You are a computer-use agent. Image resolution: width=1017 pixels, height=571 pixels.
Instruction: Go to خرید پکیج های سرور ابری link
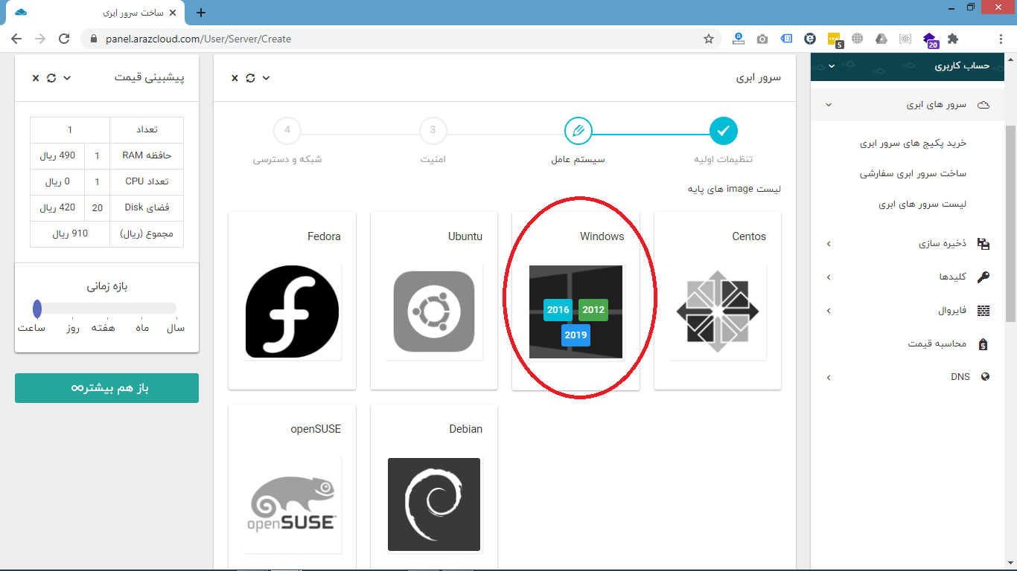[913, 143]
